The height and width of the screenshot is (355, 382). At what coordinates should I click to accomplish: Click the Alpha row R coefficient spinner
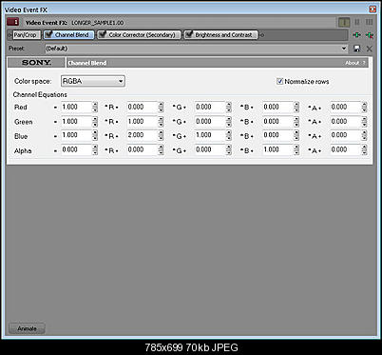point(95,149)
